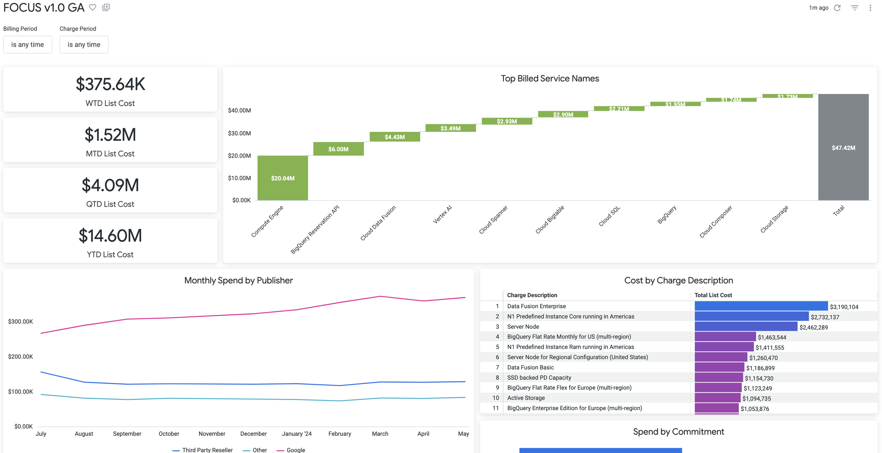882x453 pixels.
Task: Select the Cloud Data Fusion $4.43M bar
Action: tap(394, 137)
